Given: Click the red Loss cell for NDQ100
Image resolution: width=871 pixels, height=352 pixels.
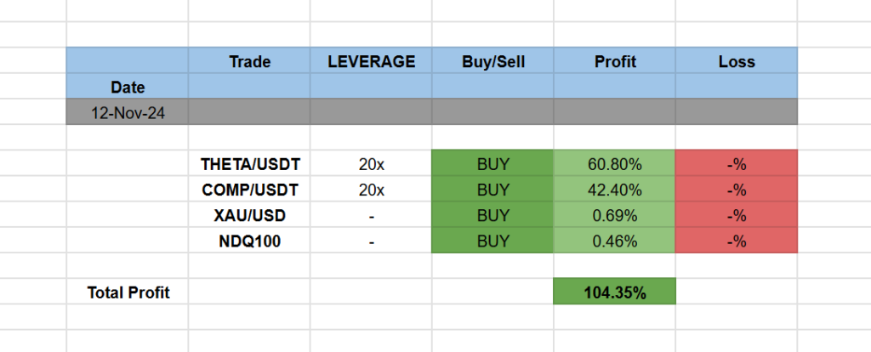Looking at the screenshot, I should pyautogui.click(x=736, y=241).
